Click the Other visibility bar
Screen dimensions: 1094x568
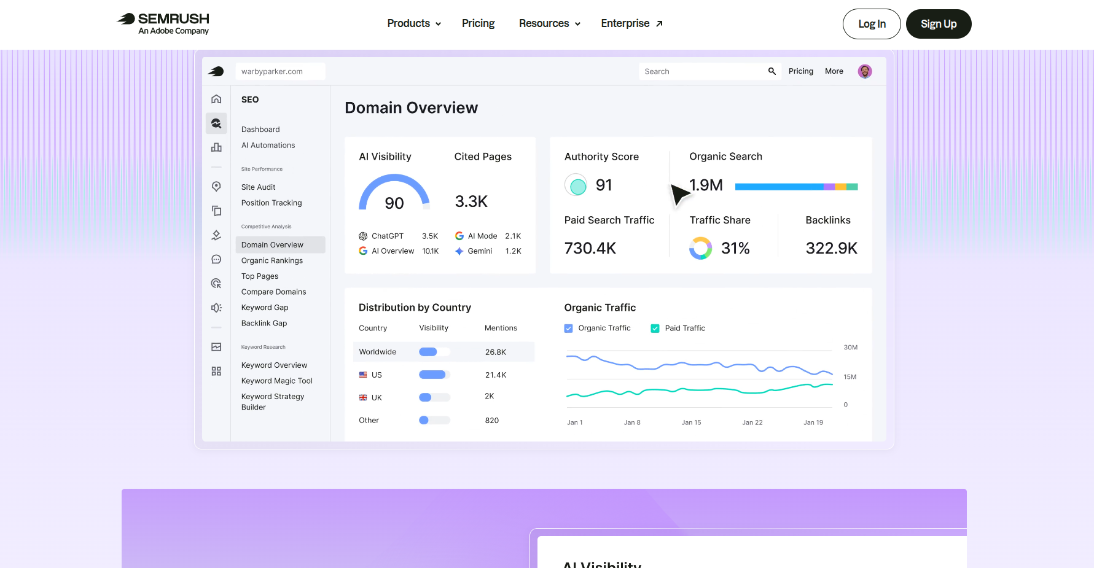pyautogui.click(x=434, y=420)
